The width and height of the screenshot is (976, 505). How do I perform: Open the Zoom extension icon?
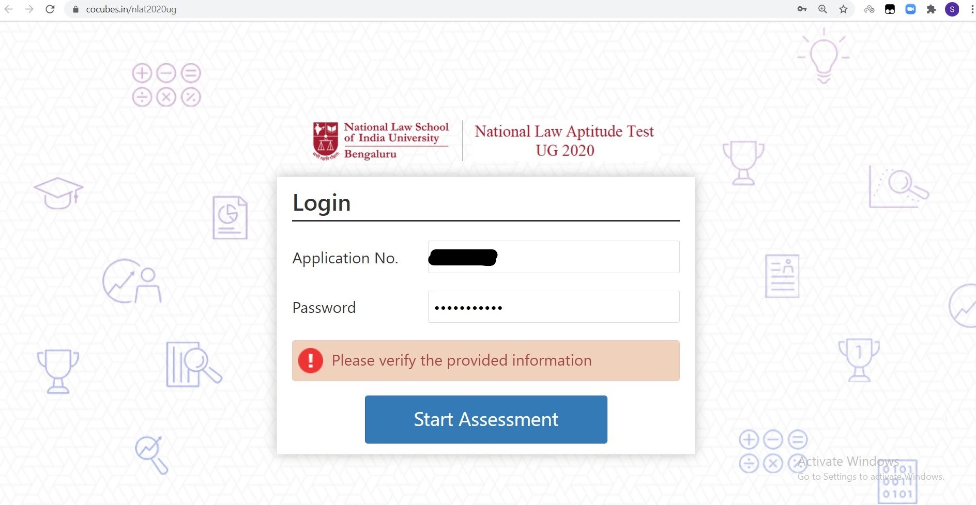point(910,9)
